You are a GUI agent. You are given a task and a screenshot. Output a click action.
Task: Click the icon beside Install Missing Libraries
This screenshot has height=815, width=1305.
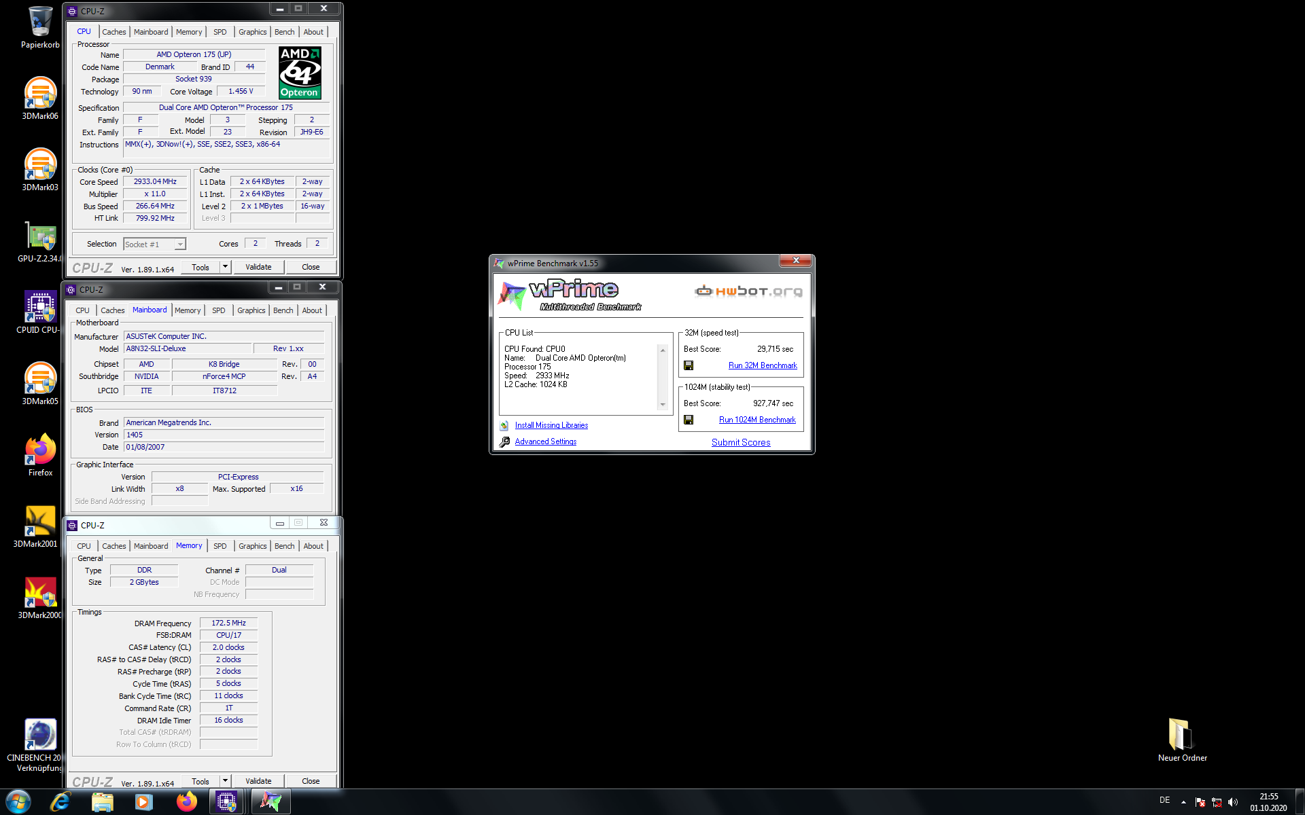[504, 425]
